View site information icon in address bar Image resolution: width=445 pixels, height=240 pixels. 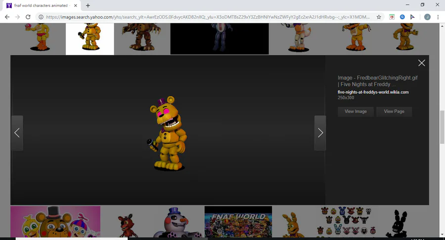41,17
